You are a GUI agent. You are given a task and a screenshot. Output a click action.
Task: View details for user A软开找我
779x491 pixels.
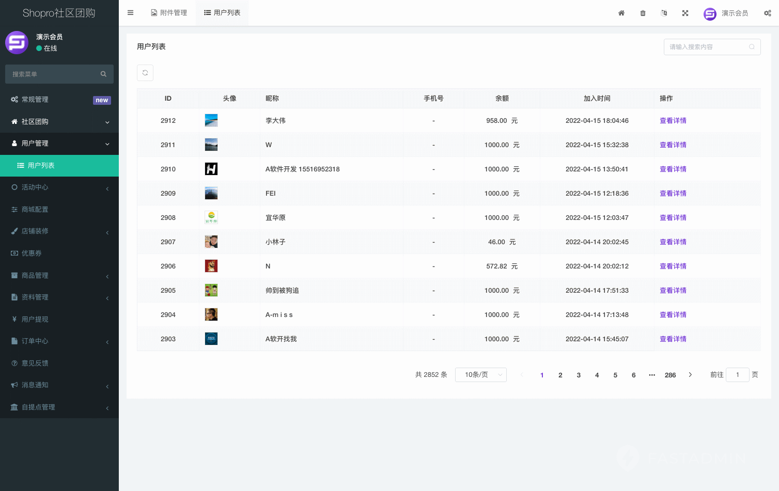673,339
